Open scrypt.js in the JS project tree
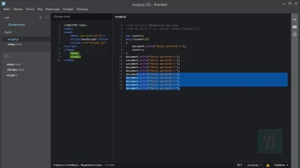The width and height of the screenshot is (300, 168). (12, 75)
